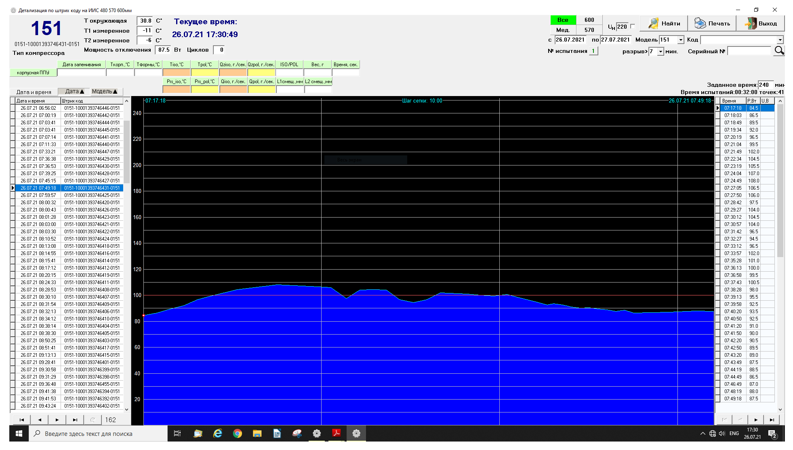Open the разрыв minutes dropdown

coord(660,52)
